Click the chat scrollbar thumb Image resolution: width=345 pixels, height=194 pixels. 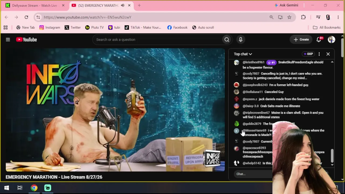tap(332, 156)
